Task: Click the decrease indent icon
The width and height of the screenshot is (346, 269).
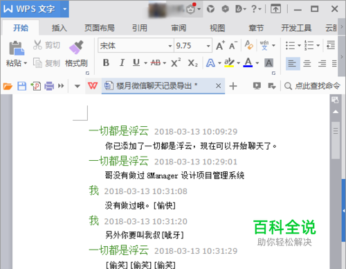Action: tap(331, 45)
